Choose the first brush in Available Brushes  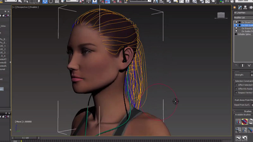(238, 121)
